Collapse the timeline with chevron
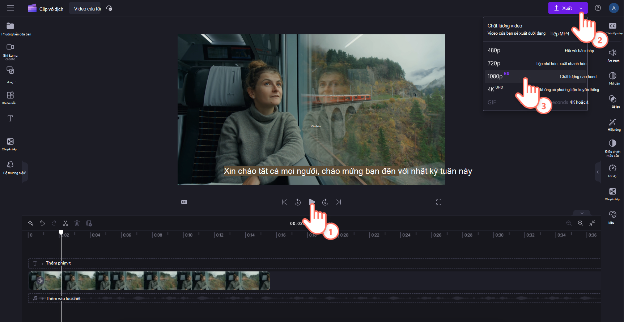Image resolution: width=624 pixels, height=322 pixels. [x=582, y=213]
